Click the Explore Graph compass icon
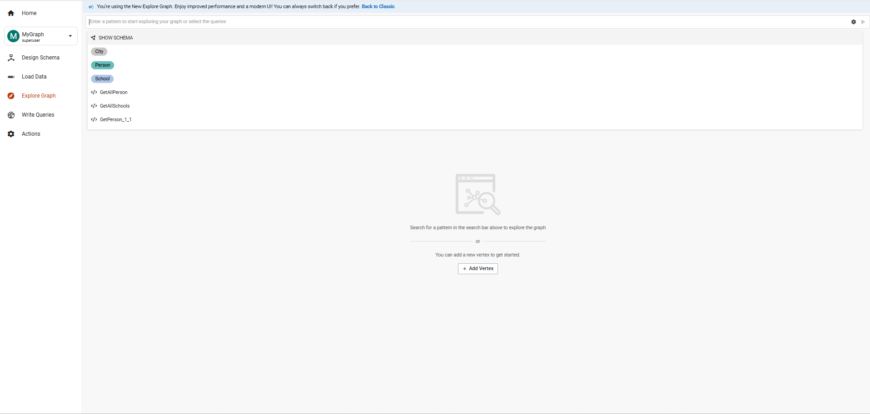This screenshot has width=870, height=414. pos(11,96)
